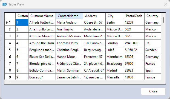
Task: Close the Table View window with X
Action: [x=166, y=4]
